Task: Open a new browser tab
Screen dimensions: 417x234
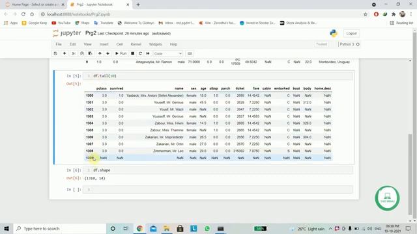Action: [138, 5]
